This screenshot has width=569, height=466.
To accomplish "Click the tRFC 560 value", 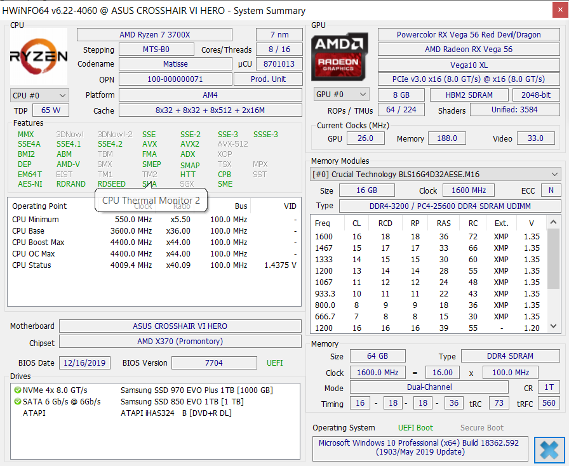I will 549,403.
